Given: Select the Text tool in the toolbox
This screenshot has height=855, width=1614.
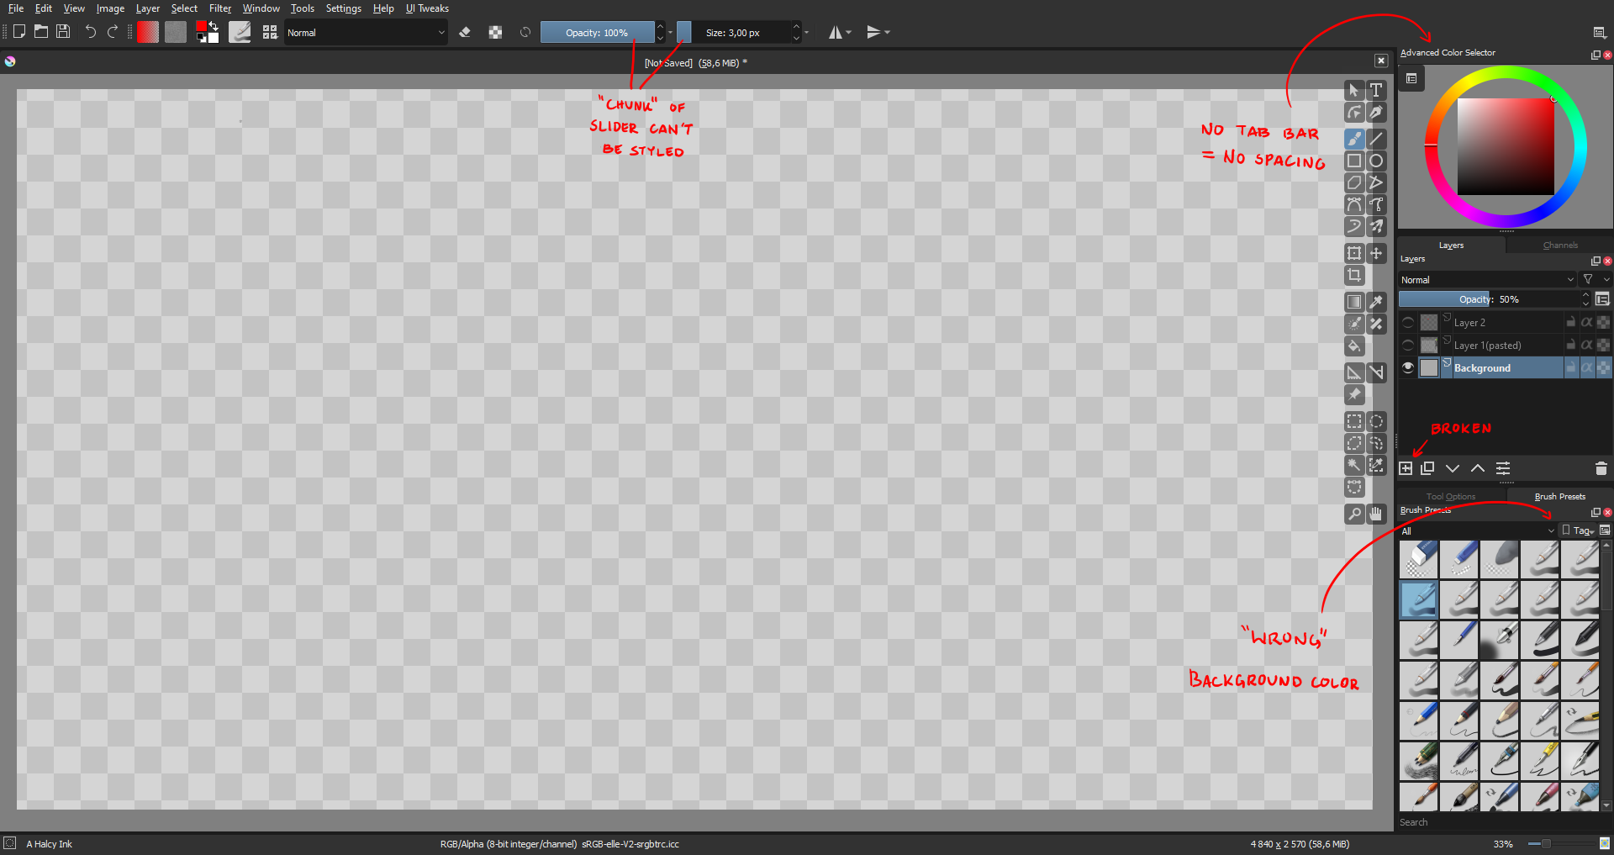Looking at the screenshot, I should tap(1376, 90).
